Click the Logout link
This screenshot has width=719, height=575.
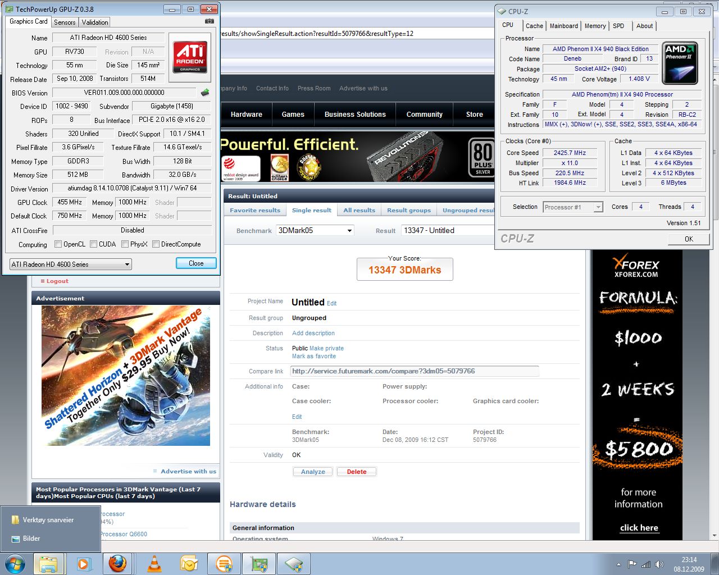coord(57,281)
